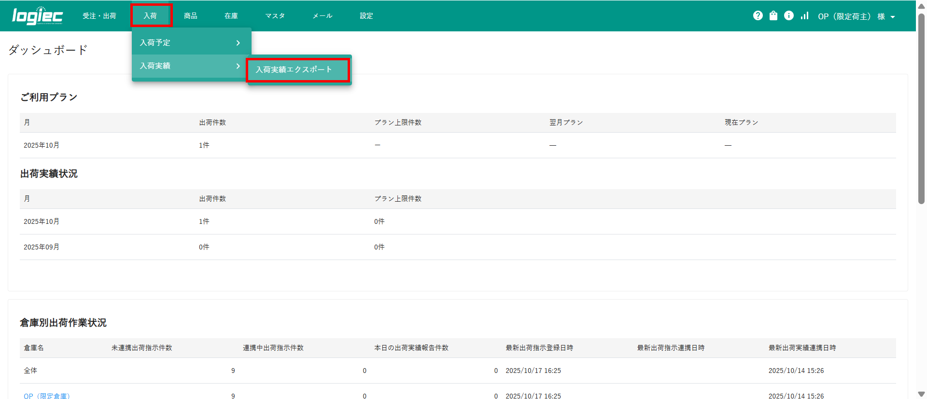
Task: Open the shopping bag icon
Action: pos(773,15)
